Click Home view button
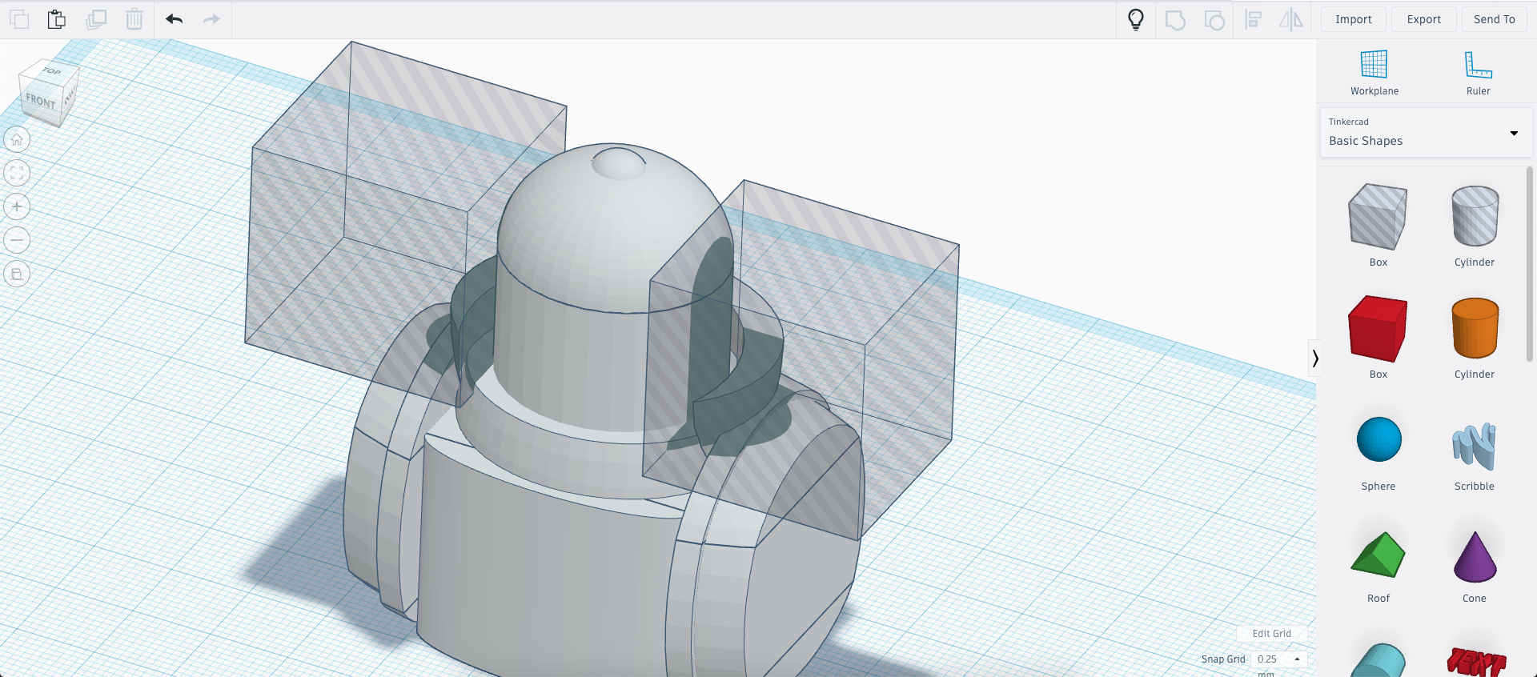This screenshot has width=1537, height=677. click(x=17, y=140)
